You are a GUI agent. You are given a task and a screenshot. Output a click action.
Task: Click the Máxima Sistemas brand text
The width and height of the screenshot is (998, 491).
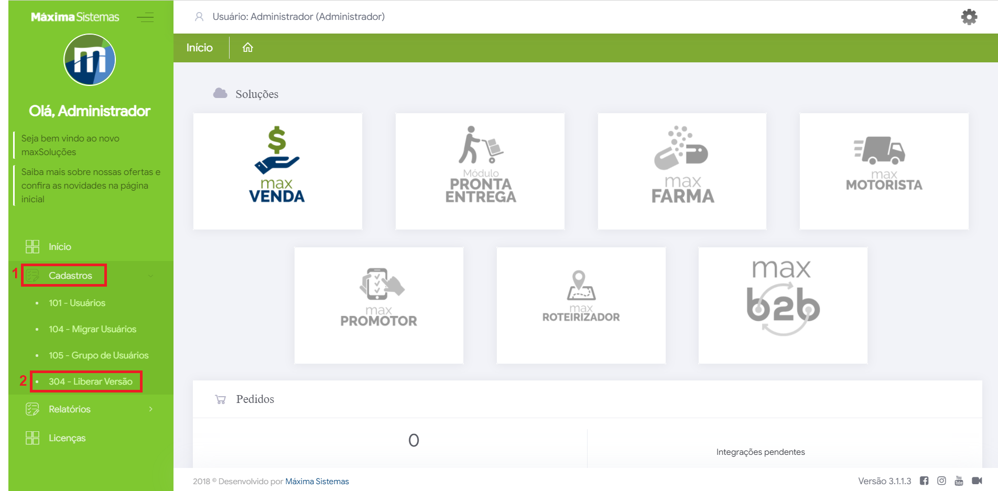(x=75, y=17)
